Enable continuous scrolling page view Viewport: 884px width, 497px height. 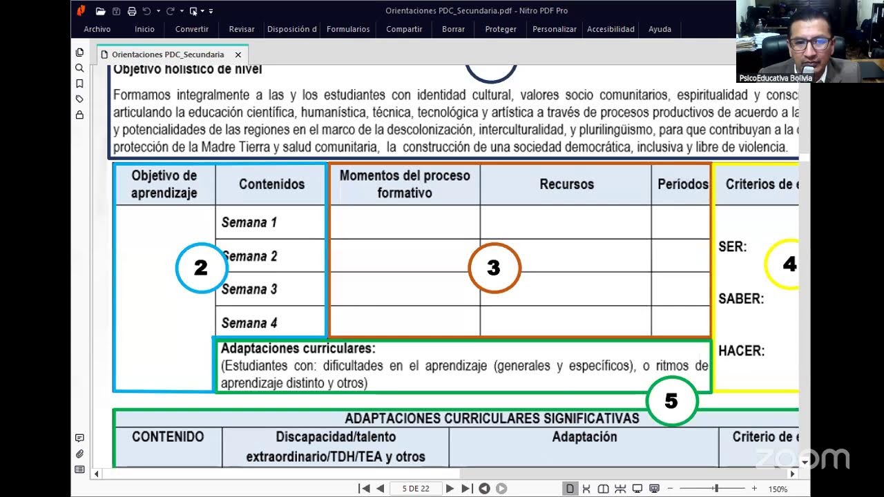586,489
